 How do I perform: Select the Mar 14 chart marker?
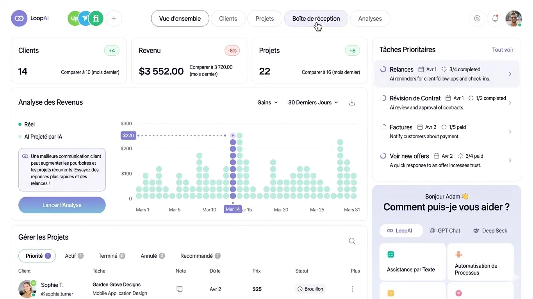233,209
